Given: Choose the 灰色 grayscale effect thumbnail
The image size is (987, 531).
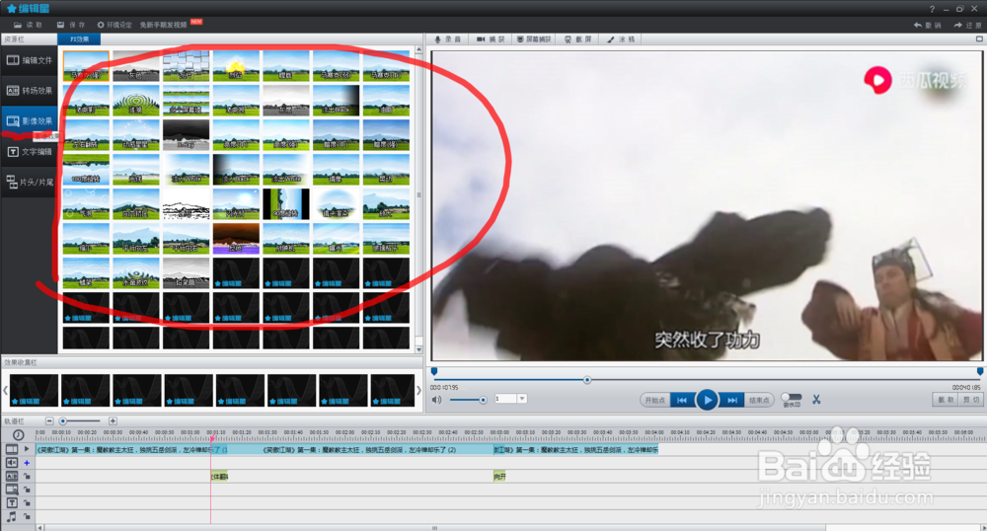Looking at the screenshot, I should pos(136,66).
